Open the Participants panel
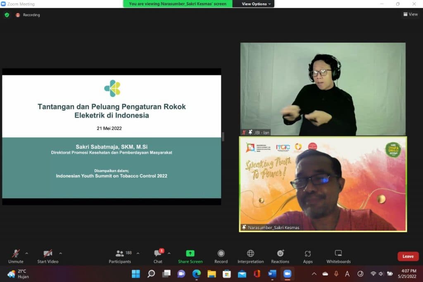The width and height of the screenshot is (423, 282). click(120, 256)
